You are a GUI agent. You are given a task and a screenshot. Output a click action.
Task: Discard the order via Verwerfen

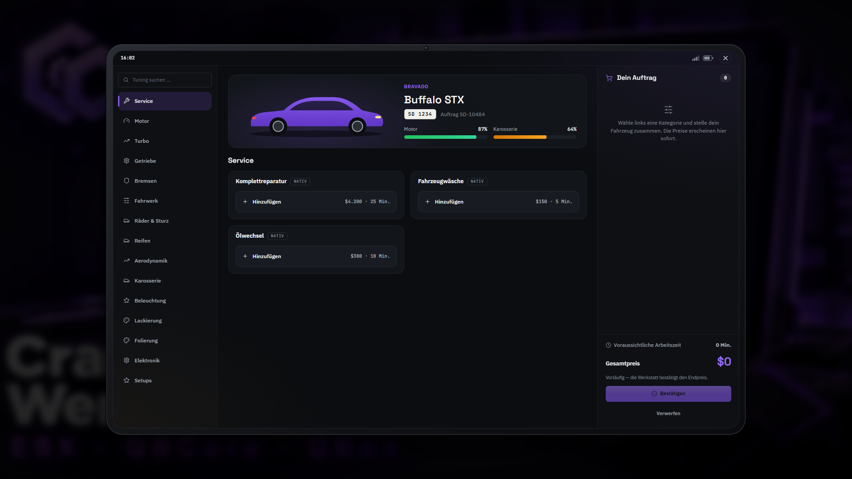668,413
